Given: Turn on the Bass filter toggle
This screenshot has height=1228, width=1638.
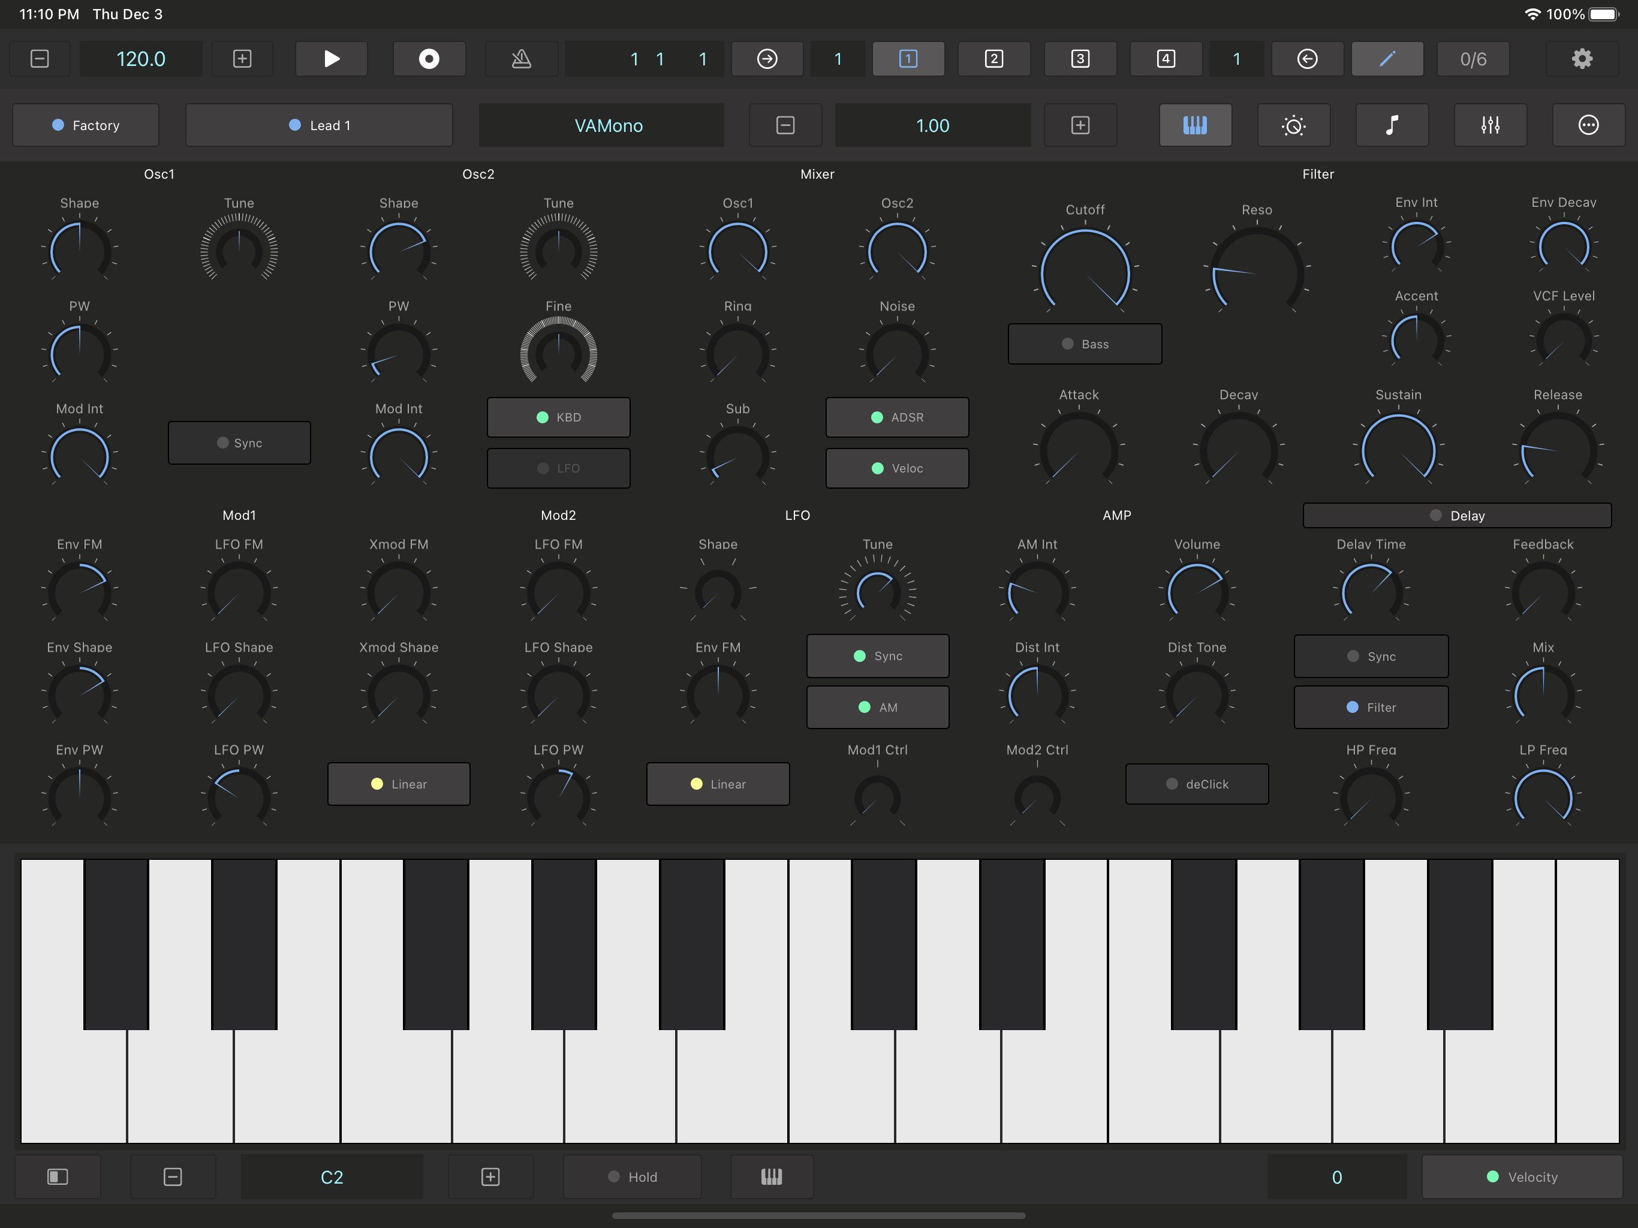Looking at the screenshot, I should (1084, 344).
